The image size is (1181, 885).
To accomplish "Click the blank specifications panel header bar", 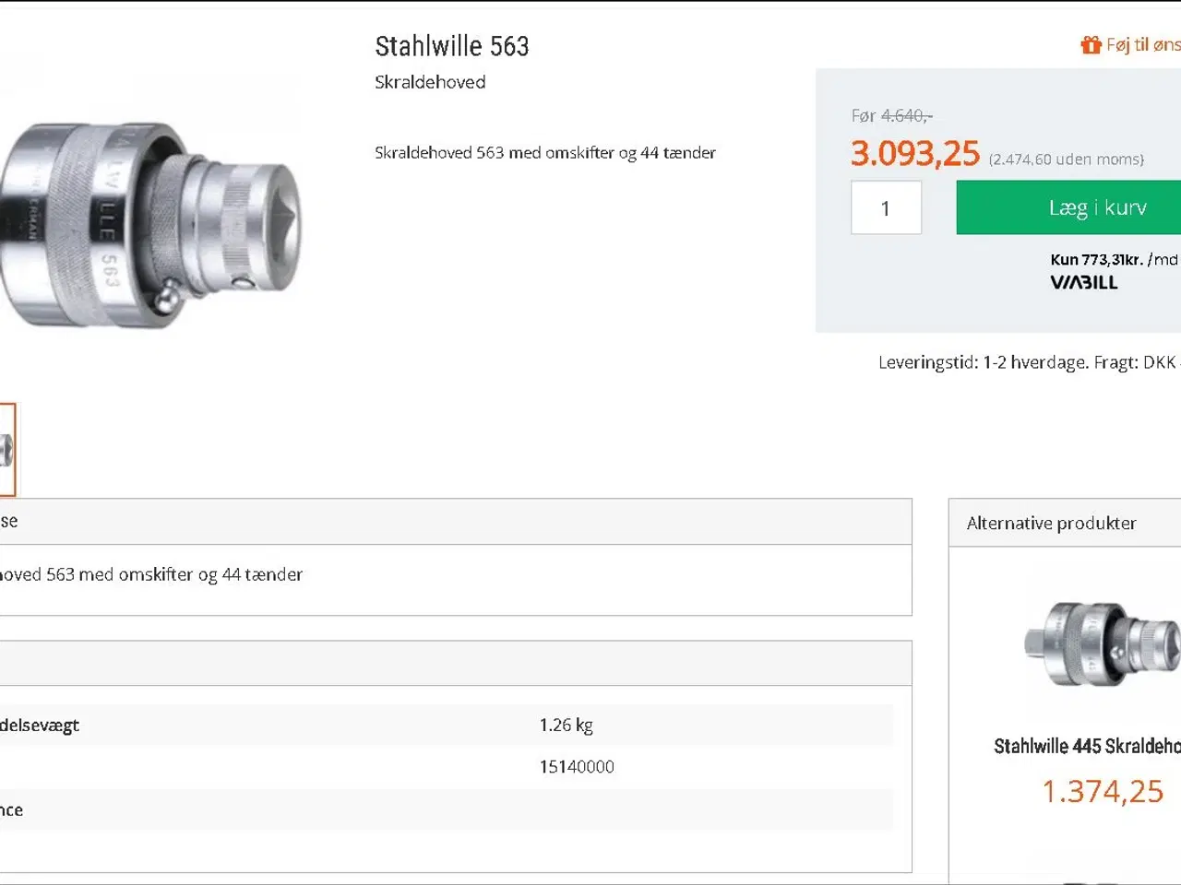I will [452, 664].
